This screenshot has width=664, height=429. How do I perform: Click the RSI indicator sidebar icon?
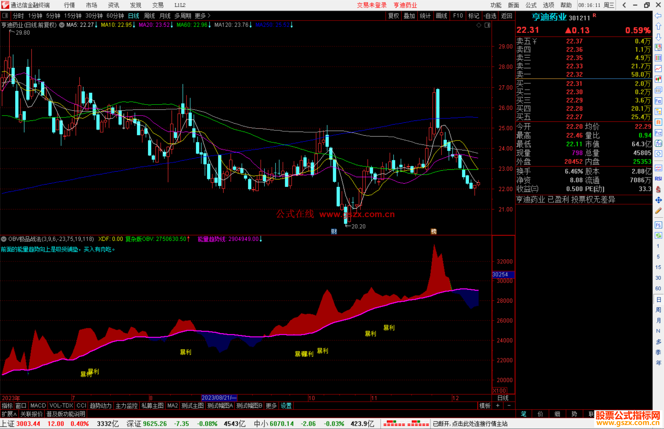[x=658, y=179]
